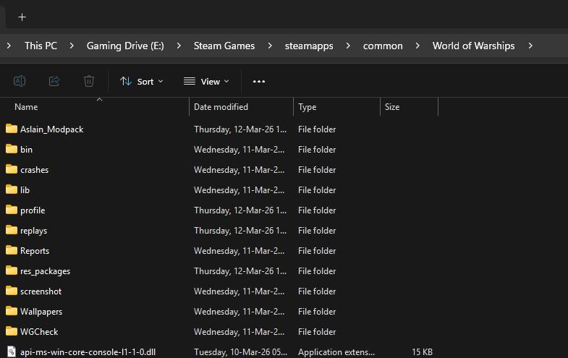
Task: Expand the chevron after World of Warships
Action: coord(530,46)
